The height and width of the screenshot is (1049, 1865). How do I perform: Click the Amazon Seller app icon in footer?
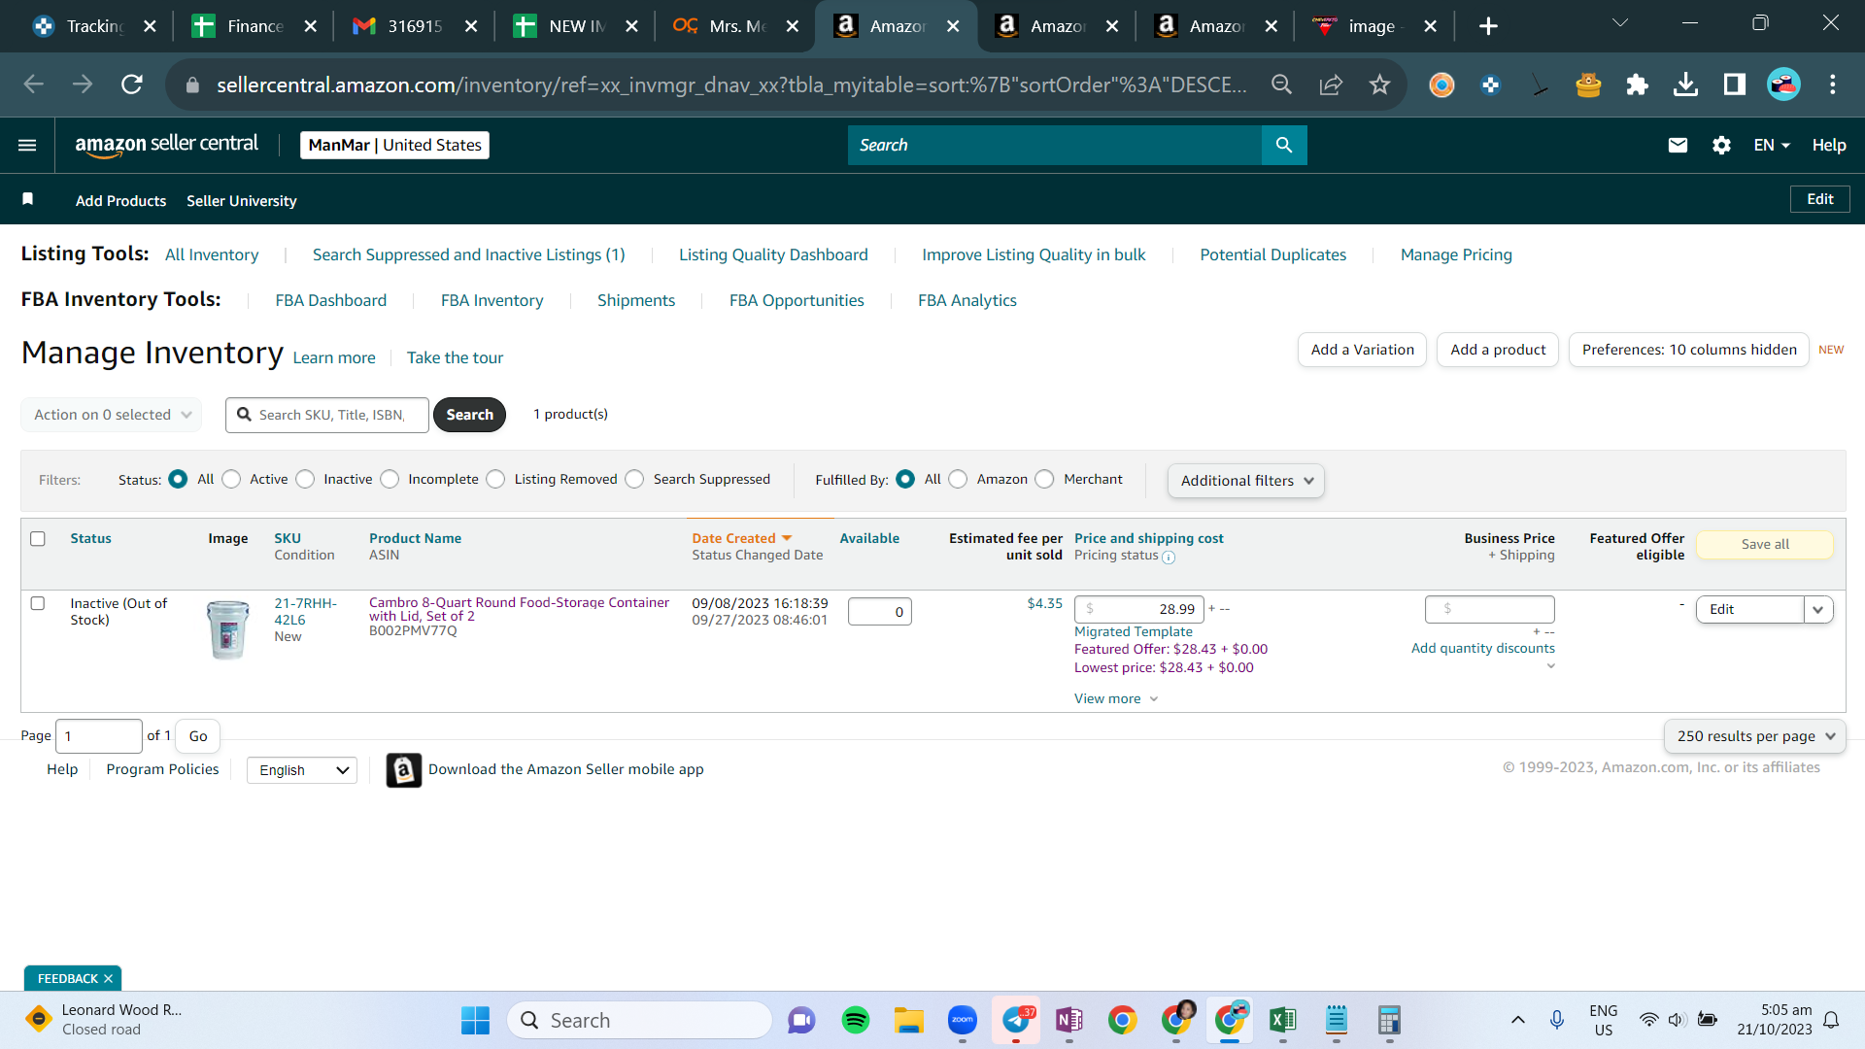(404, 770)
